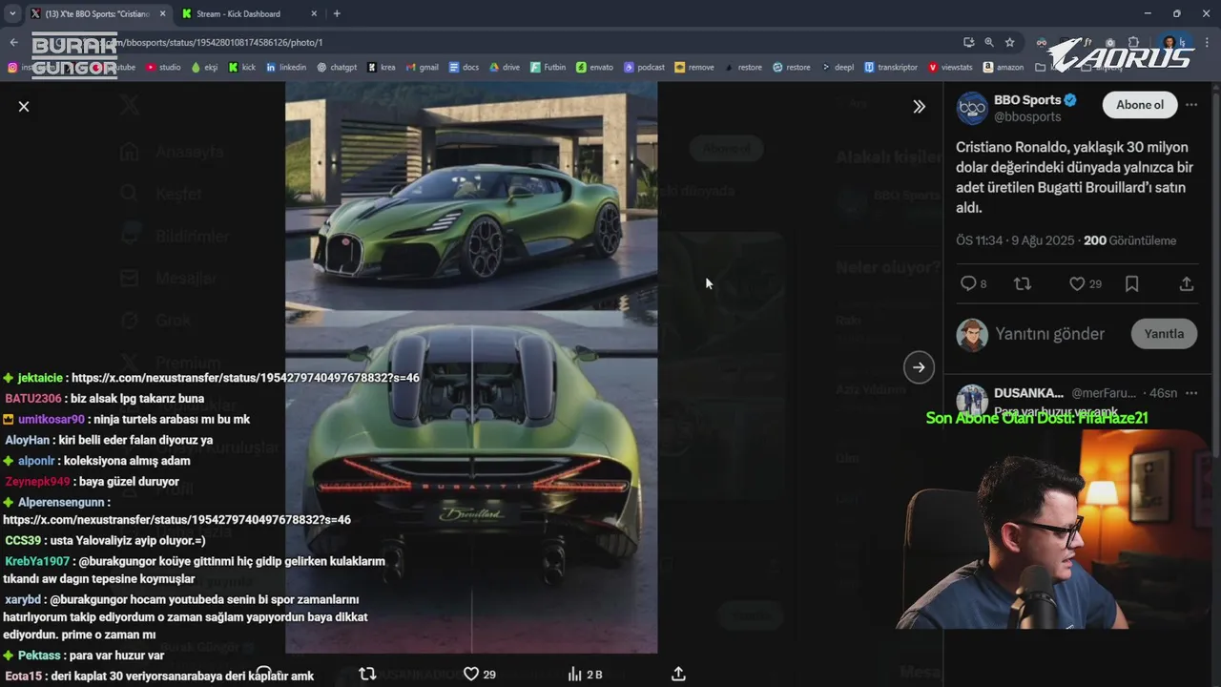
Task: Open the green Bugatti front view image
Action: pos(471,196)
